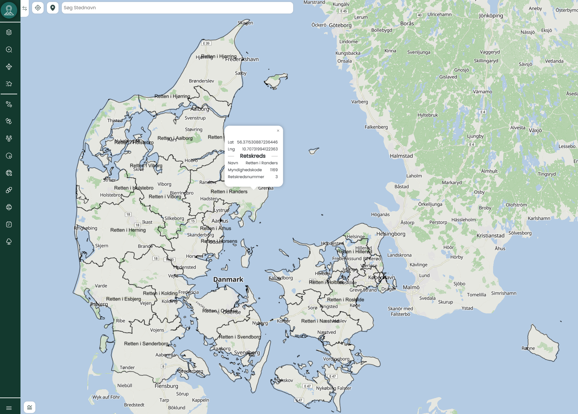Screen dimensions: 578x414
Task: Open the route between two pins tool
Action: 9,104
